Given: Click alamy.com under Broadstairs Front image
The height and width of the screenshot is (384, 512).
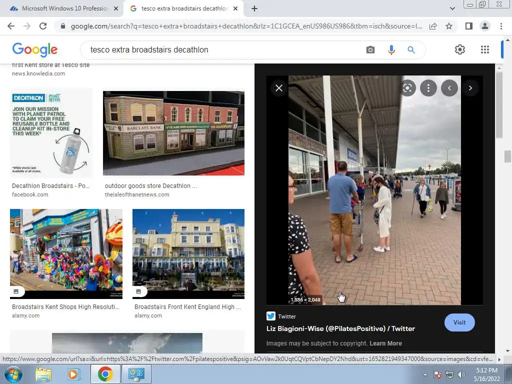Looking at the screenshot, I should (148, 316).
